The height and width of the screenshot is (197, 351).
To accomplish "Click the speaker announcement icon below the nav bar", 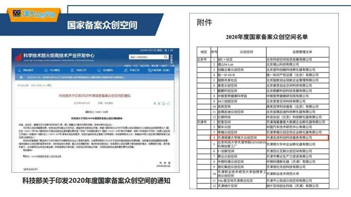I will coord(21,77).
